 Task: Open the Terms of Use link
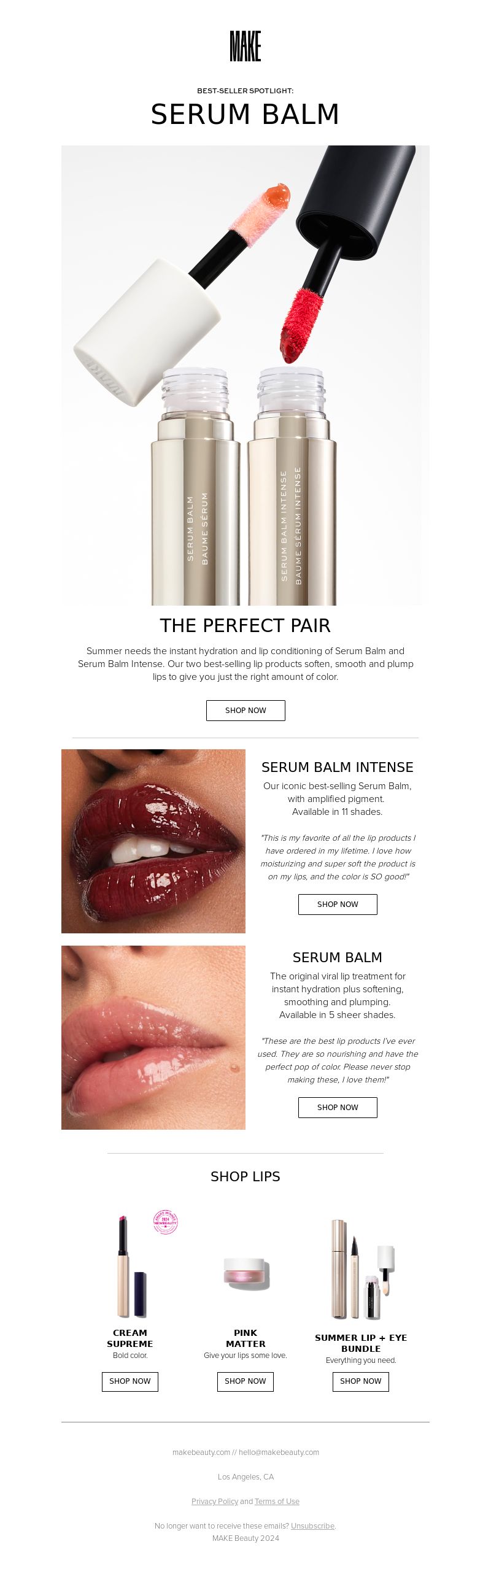click(x=277, y=1501)
